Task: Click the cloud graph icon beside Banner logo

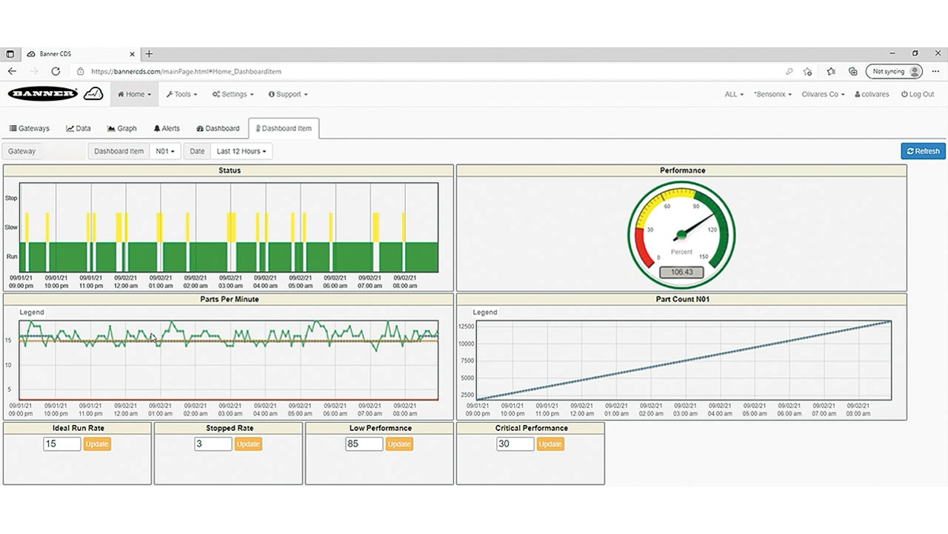Action: [x=93, y=94]
